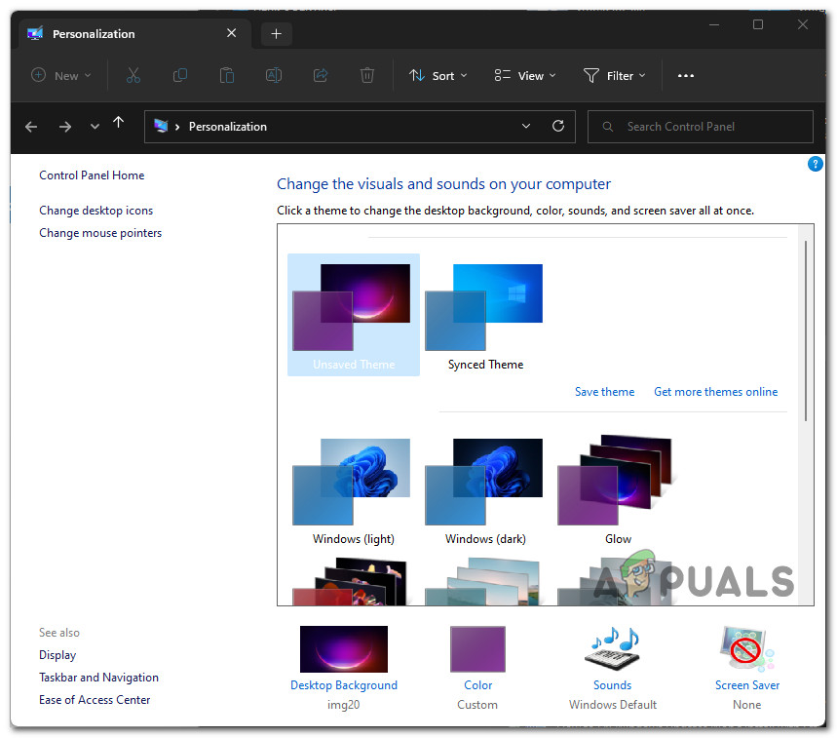Add a new tab with plus button

click(x=276, y=34)
